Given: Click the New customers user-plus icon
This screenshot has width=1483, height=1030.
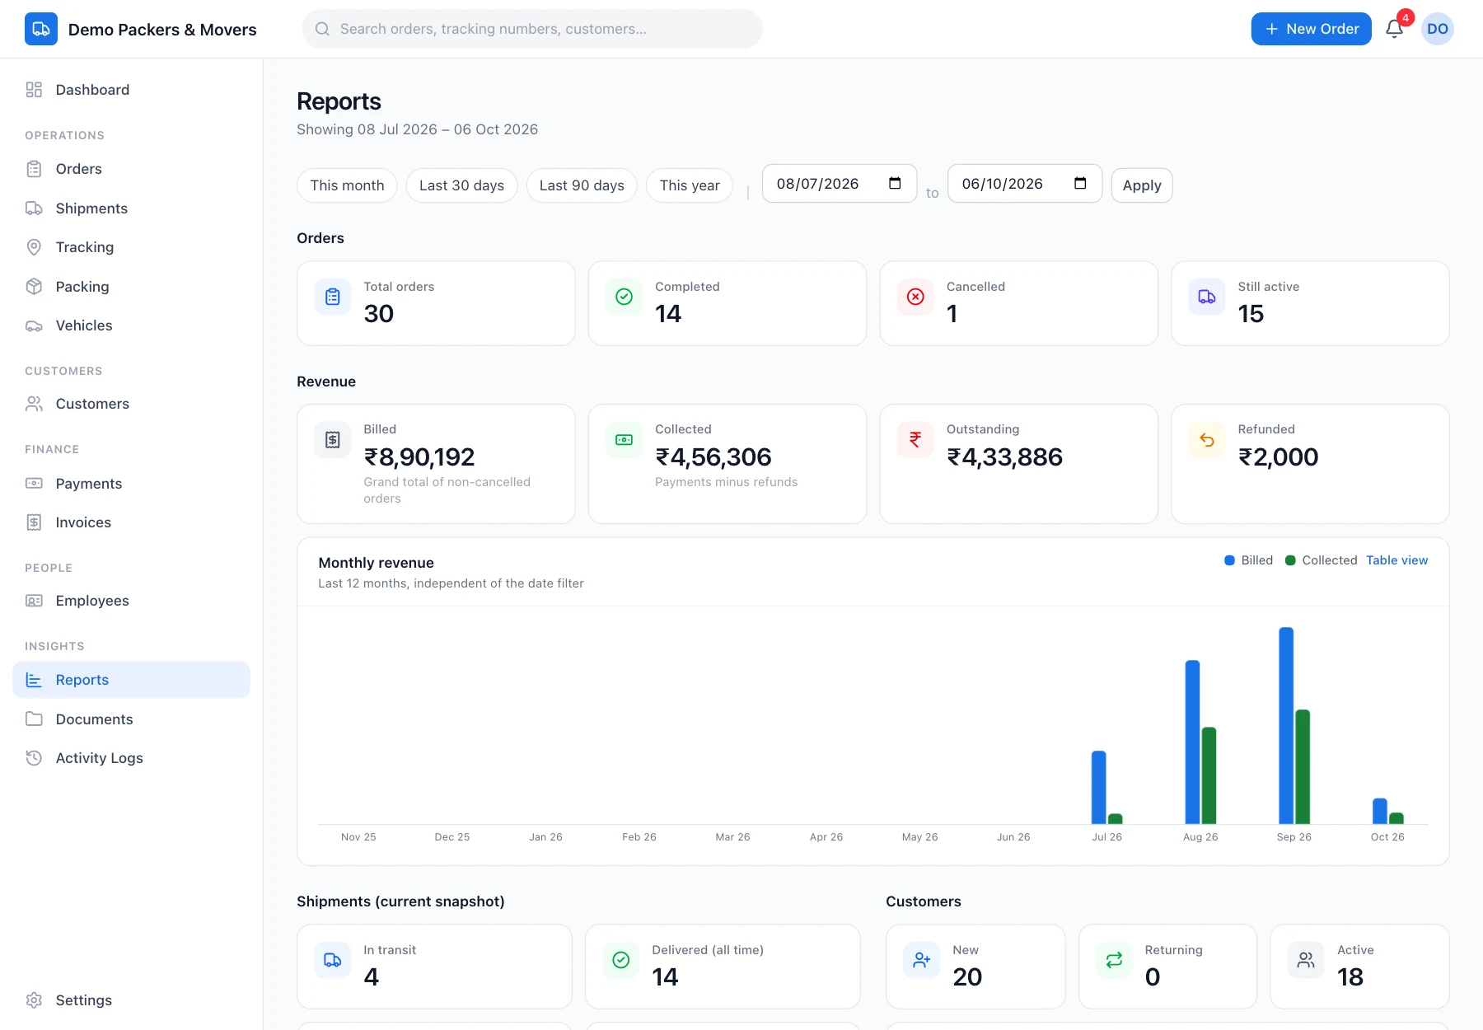Looking at the screenshot, I should (922, 960).
